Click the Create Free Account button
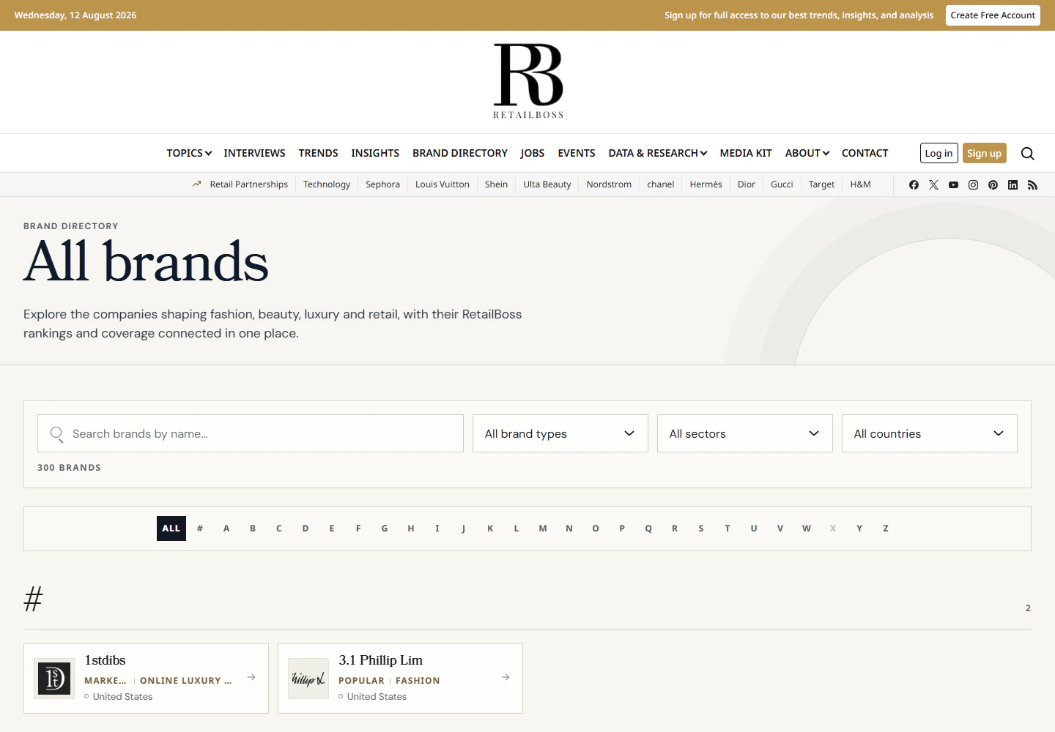 click(993, 15)
